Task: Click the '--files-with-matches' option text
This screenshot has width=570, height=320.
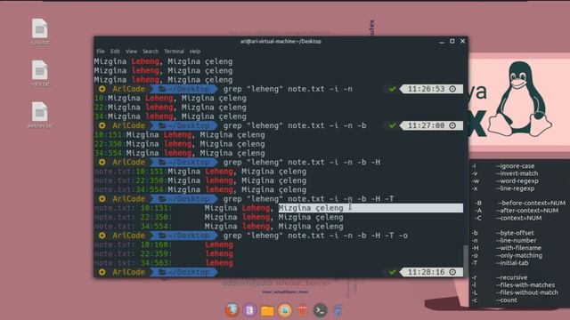Action: pos(525,285)
